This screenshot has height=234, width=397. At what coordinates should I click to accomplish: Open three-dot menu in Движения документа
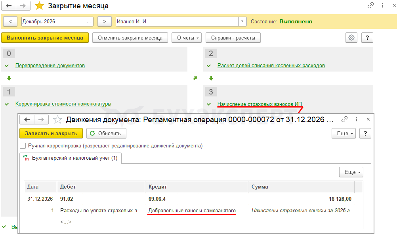356,119
